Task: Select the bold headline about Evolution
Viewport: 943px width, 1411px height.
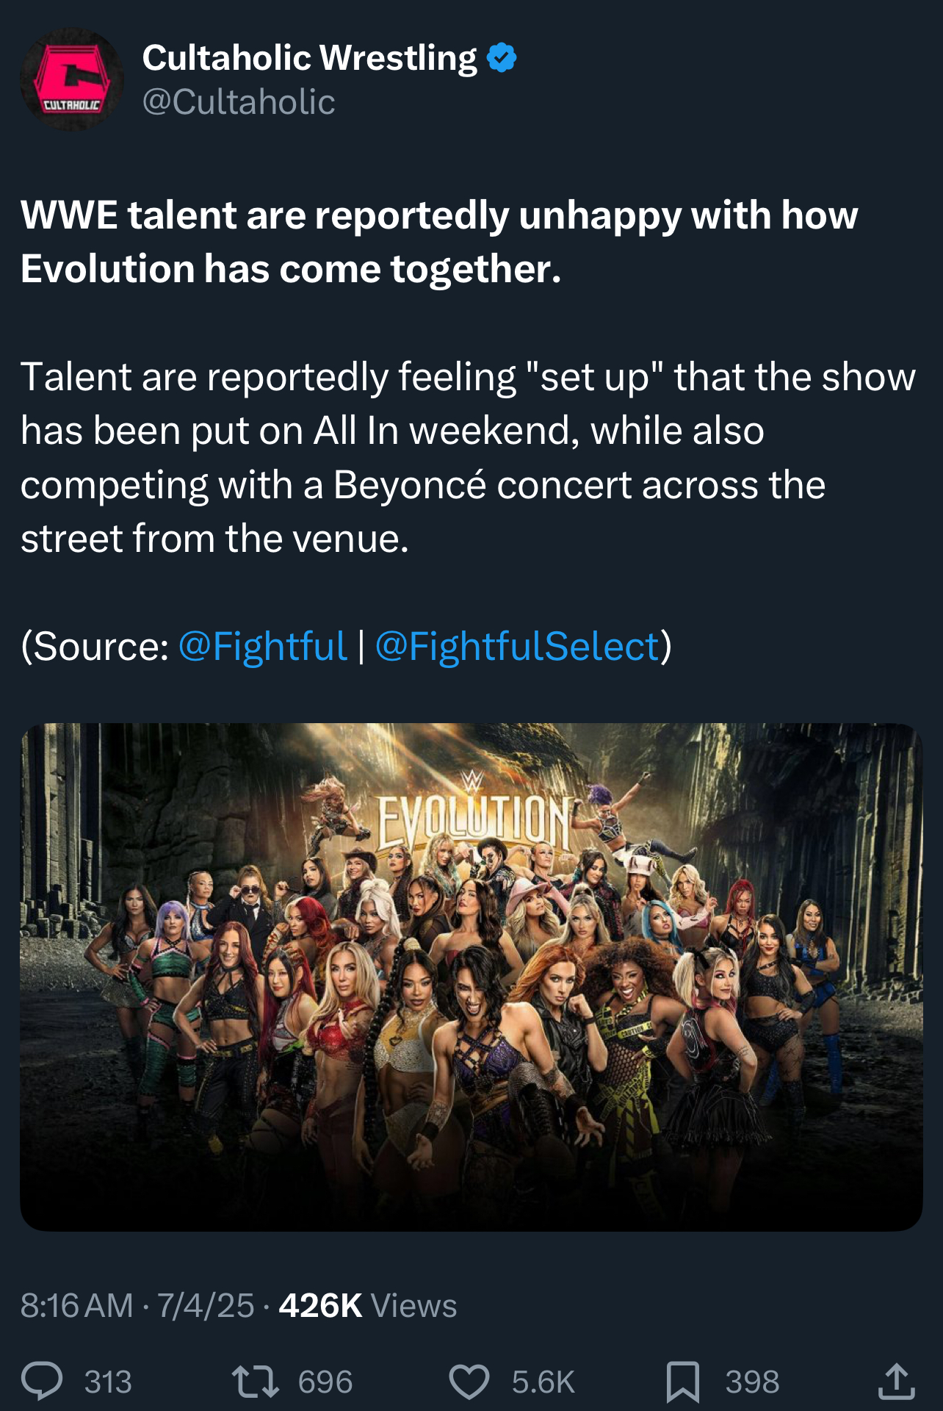Action: 439,242
